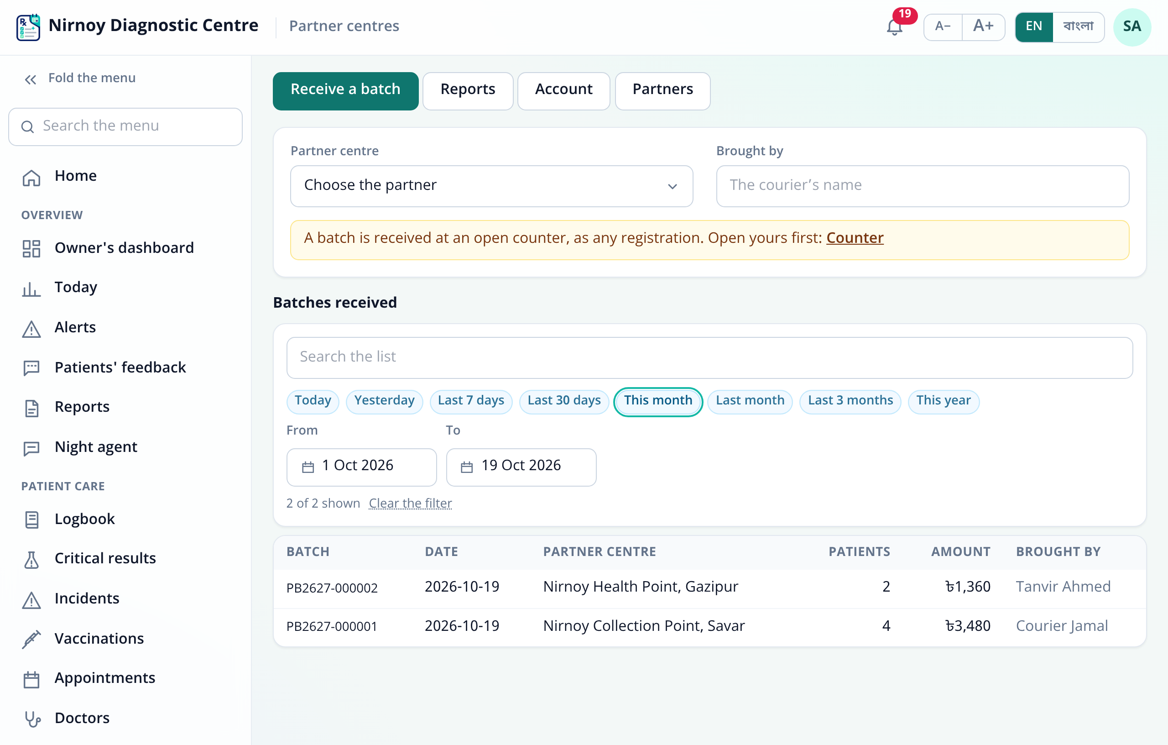Open the Doctors stethoscope icon
Screen dimensions: 1168x745
(x=32, y=719)
